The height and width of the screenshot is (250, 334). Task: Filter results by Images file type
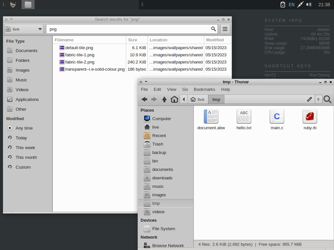(x=22, y=70)
